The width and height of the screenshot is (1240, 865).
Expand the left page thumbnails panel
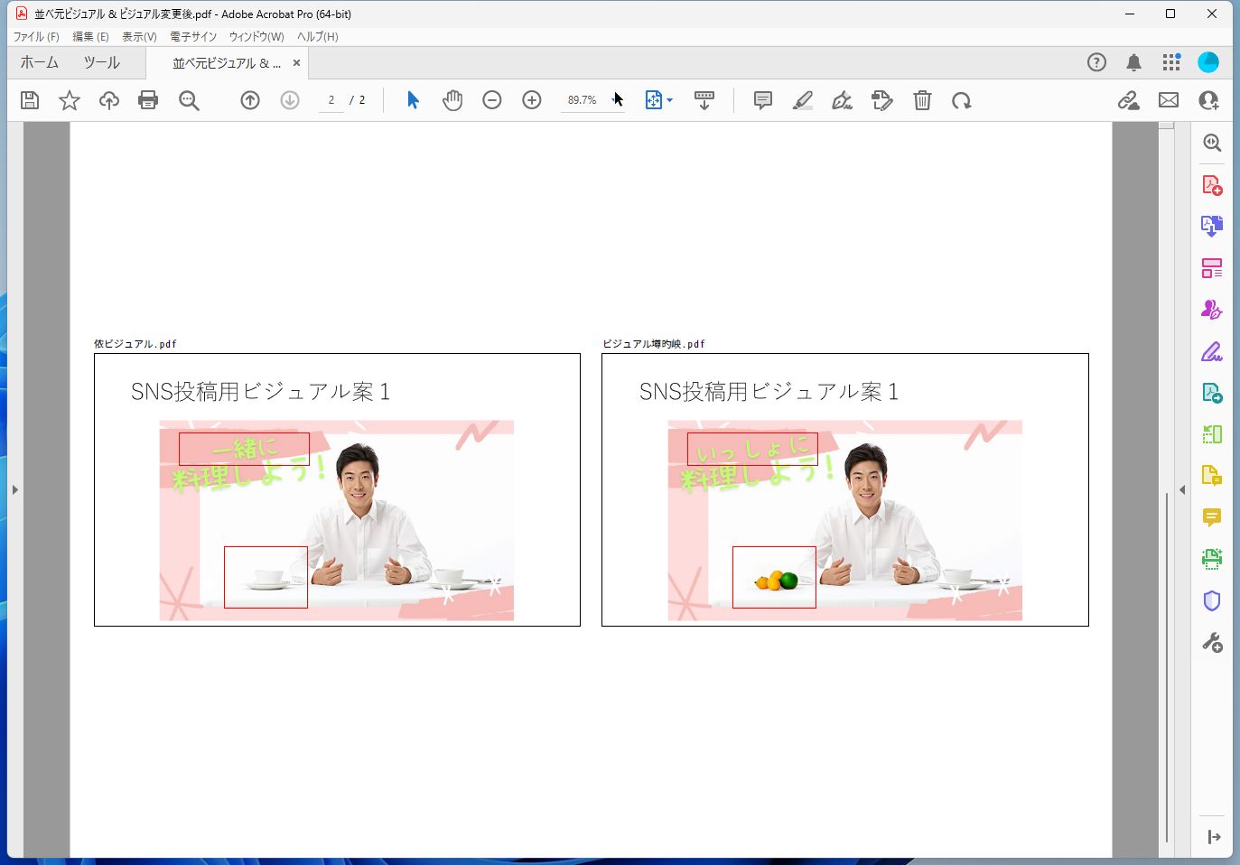tap(15, 489)
